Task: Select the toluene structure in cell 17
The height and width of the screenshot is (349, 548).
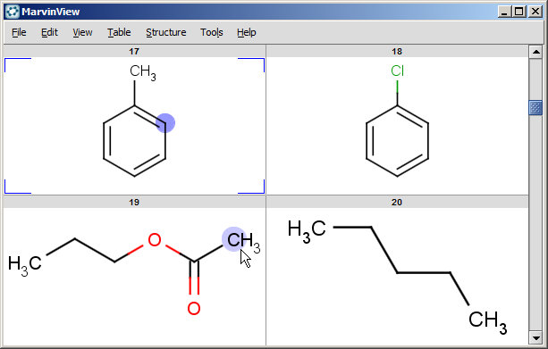Action: 135,120
